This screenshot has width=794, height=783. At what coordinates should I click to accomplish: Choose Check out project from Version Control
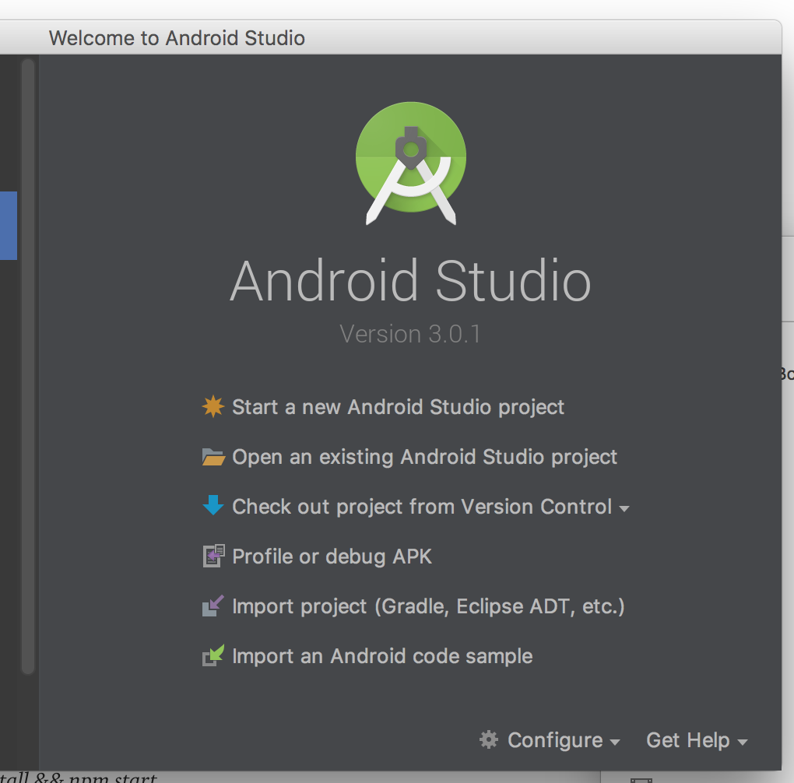[x=420, y=506]
